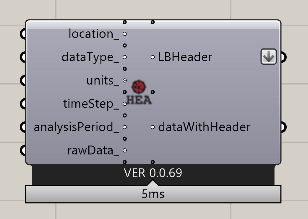Remove the analysisPeriod_ input parameter

pos(124,127)
